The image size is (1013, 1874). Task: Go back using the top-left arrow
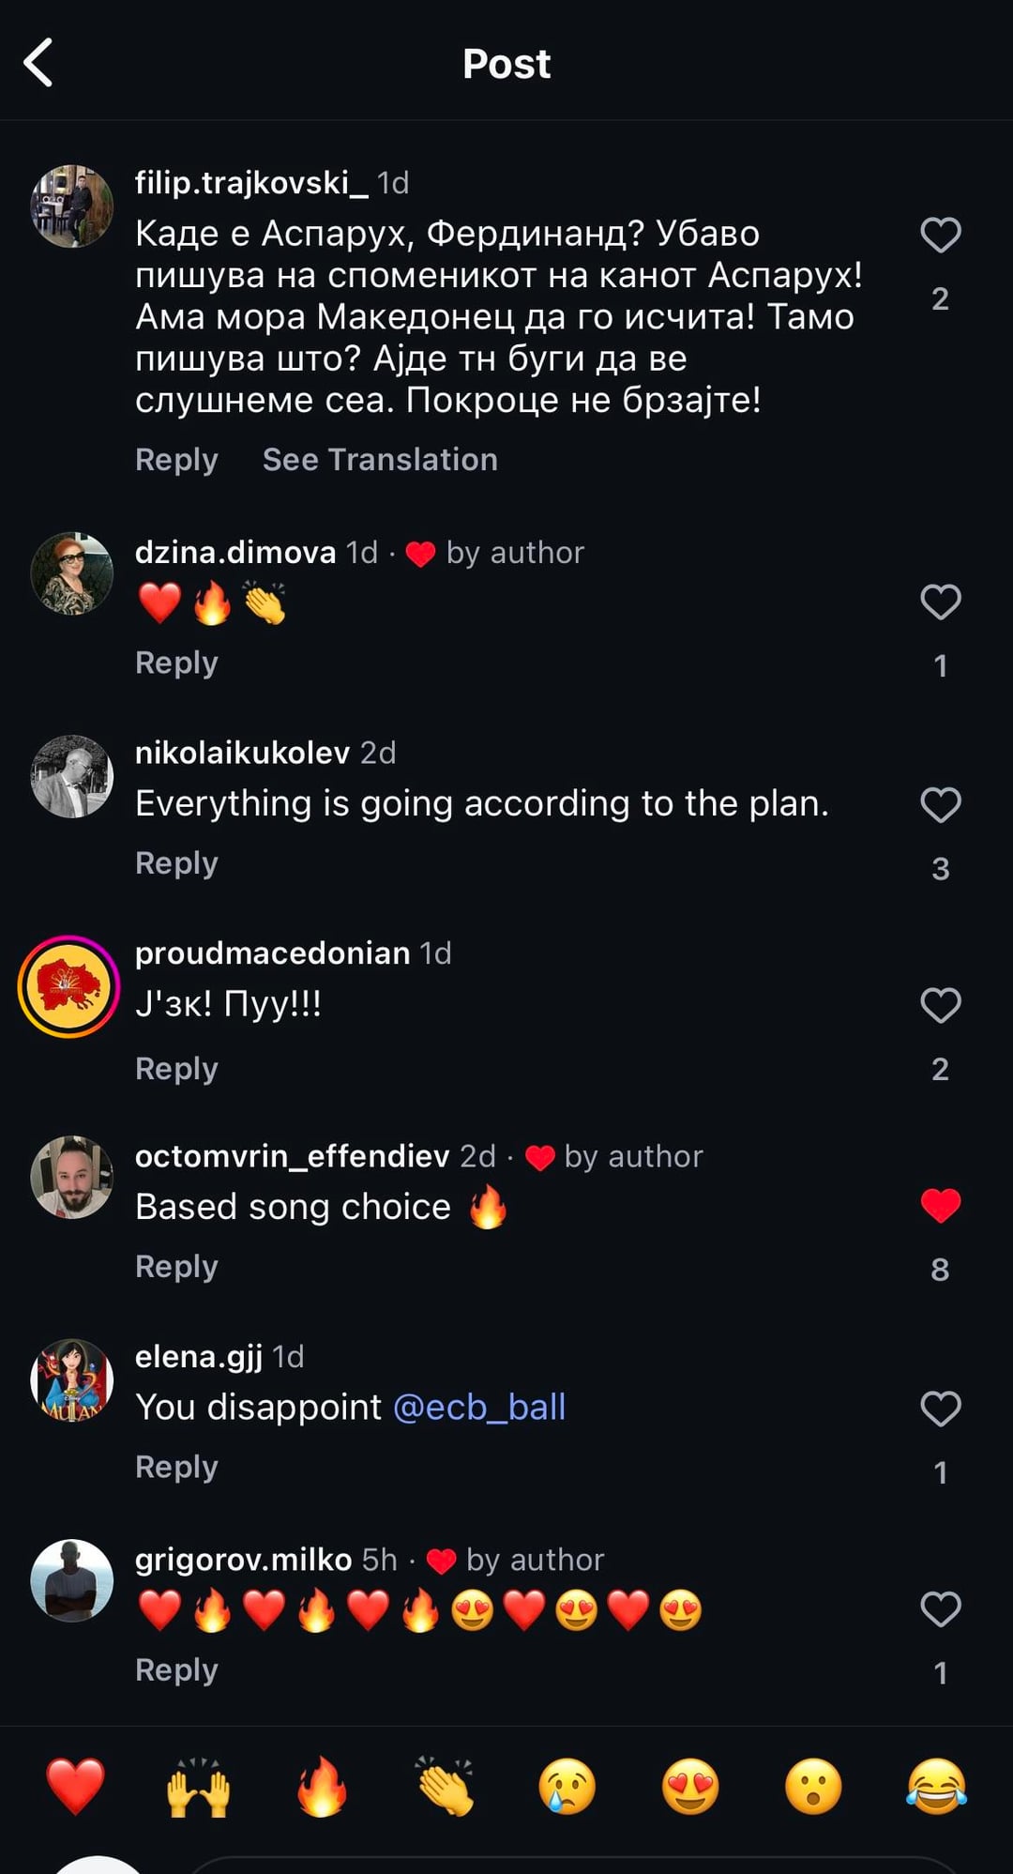tap(38, 64)
